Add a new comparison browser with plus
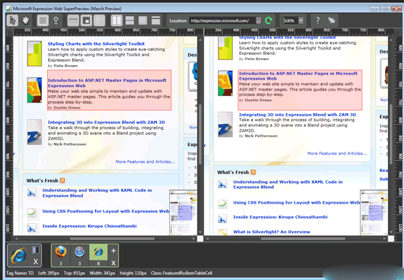Image resolution: width=404 pixels, height=280 pixels. tap(114, 251)
